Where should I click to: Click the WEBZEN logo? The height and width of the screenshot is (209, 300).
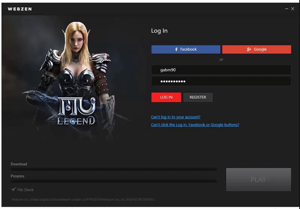20,9
